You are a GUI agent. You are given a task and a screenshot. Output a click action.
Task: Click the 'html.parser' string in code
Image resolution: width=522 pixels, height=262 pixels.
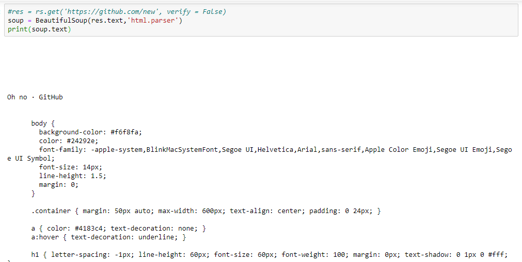point(153,20)
